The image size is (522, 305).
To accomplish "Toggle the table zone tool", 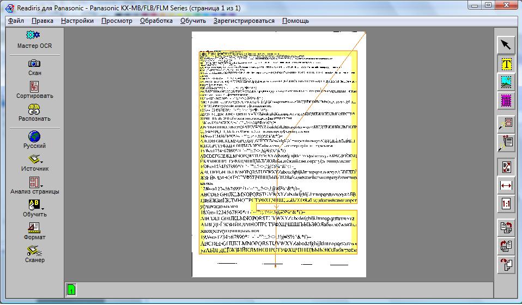I will 507,100.
